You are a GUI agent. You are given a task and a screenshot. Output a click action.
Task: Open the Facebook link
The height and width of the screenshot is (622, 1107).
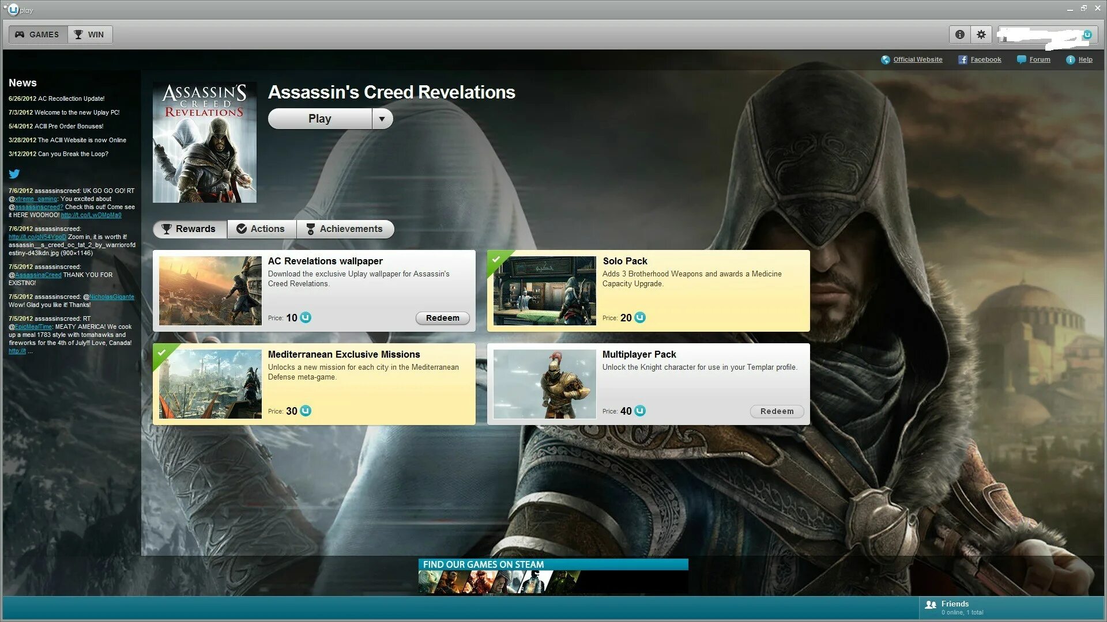(986, 59)
